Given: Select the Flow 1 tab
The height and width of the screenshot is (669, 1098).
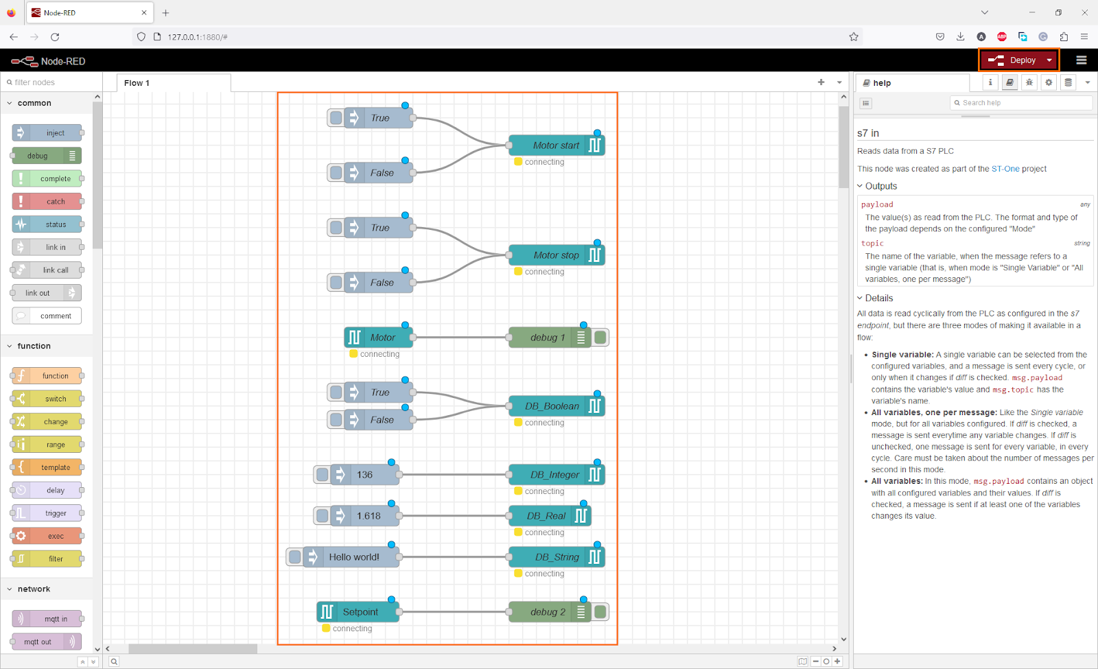Looking at the screenshot, I should pyautogui.click(x=174, y=83).
